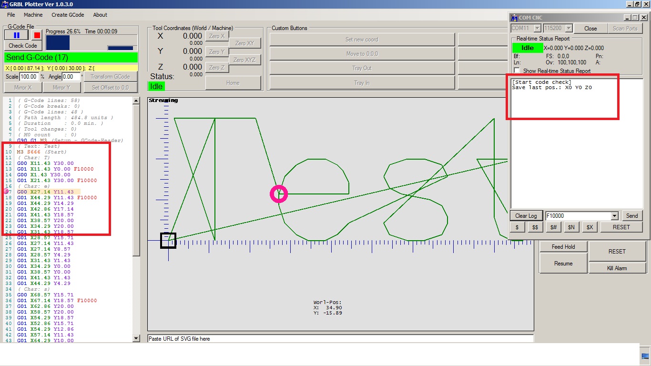Click the Zero XYZ button
The image size is (651, 366).
click(x=244, y=60)
